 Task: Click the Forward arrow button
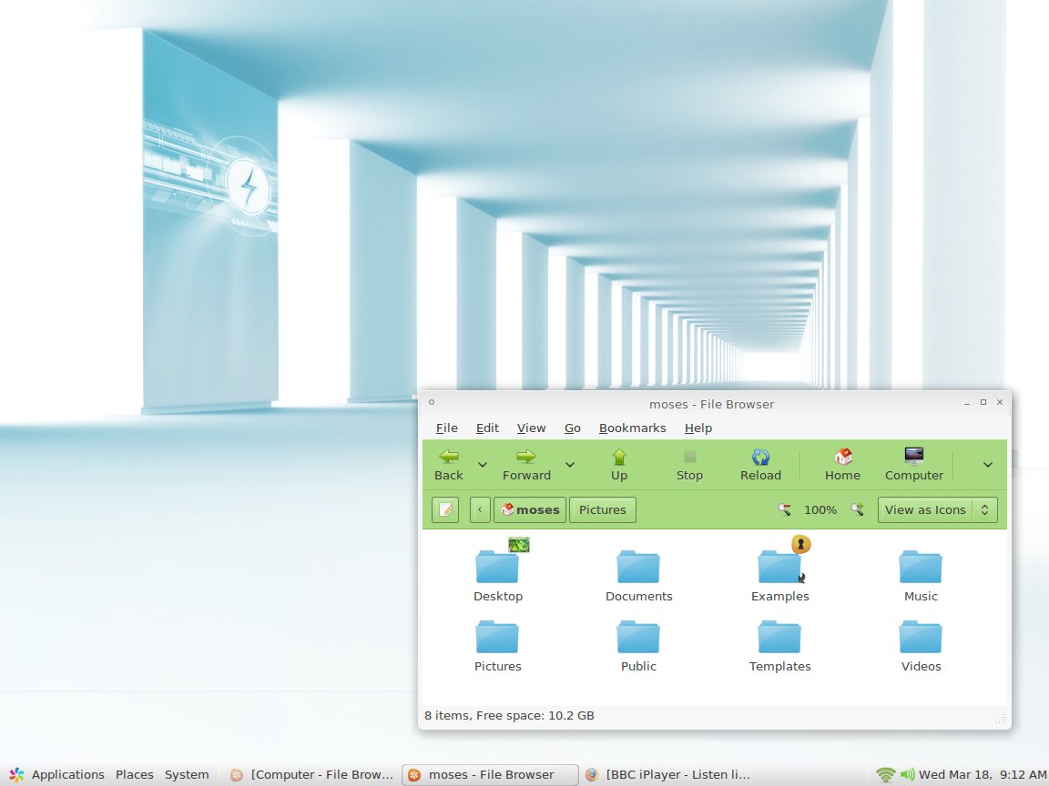tap(525, 465)
